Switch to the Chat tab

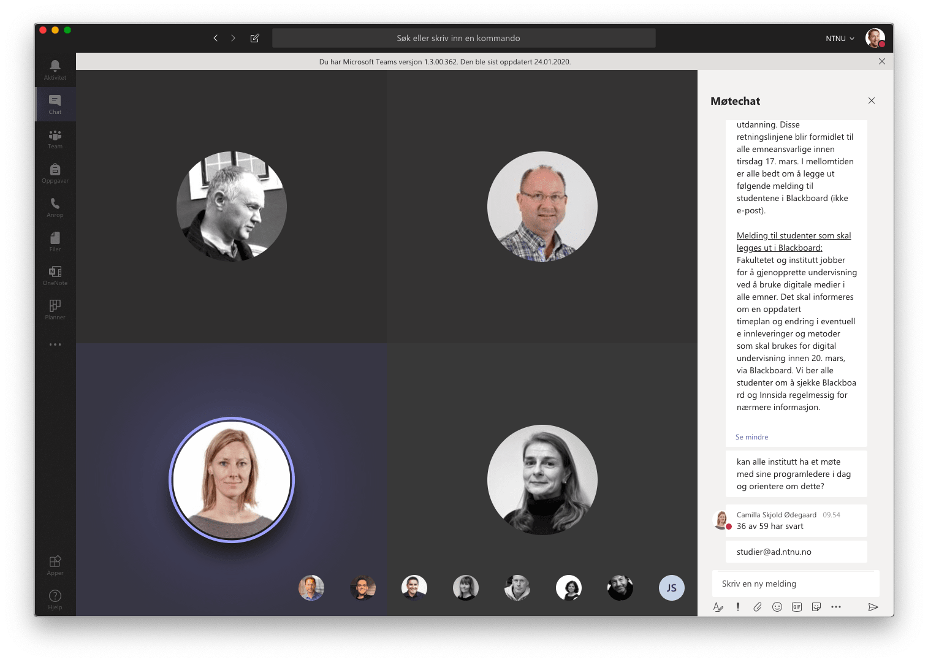pos(55,104)
